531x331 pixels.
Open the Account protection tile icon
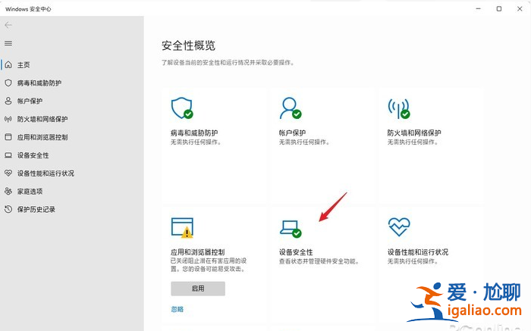pyautogui.click(x=290, y=108)
